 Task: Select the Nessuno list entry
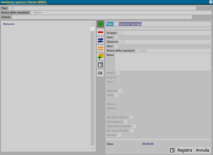coord(9,24)
